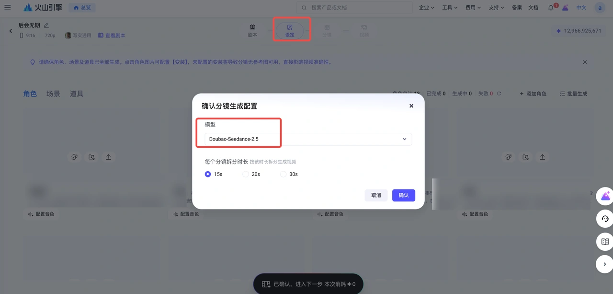Click the AI generate icon on first character card
The width and height of the screenshot is (613, 294).
pos(74,157)
